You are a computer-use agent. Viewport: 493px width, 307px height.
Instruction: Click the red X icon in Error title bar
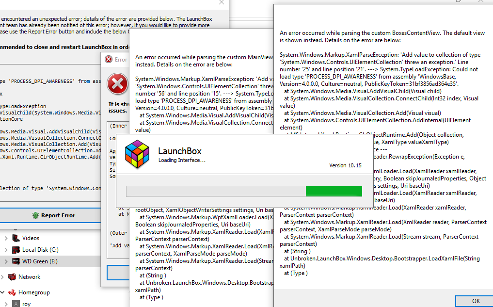109,60
